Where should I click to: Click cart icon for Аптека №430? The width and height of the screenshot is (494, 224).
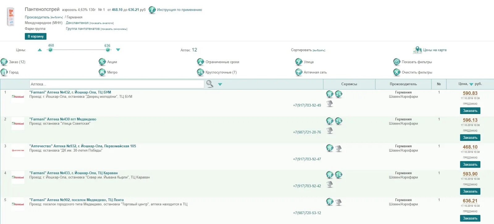(x=330, y=121)
